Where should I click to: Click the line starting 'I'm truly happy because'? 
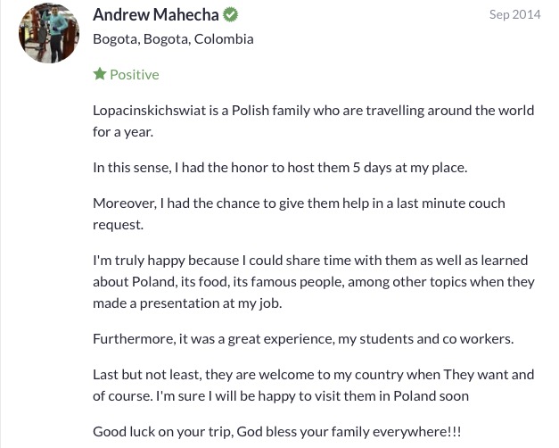310,261
